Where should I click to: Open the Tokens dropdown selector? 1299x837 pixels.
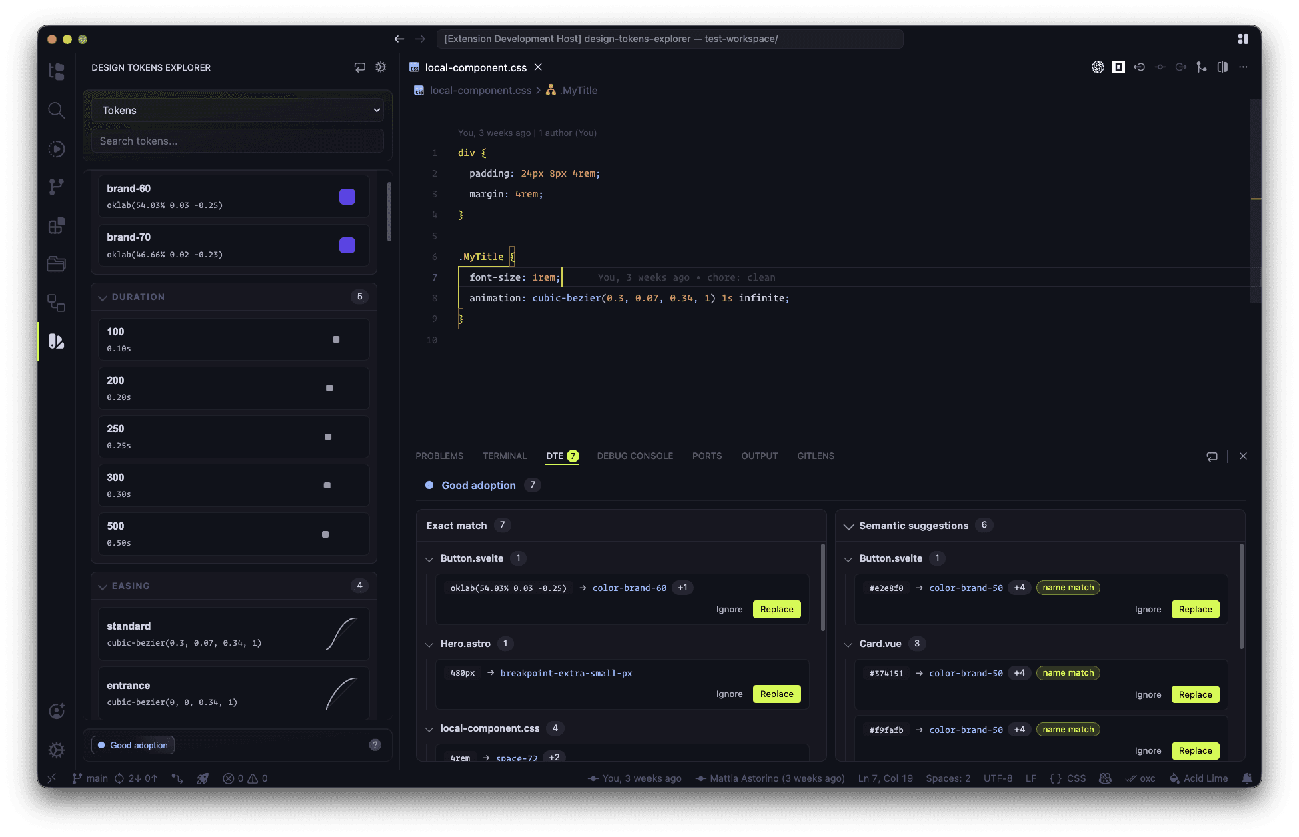pyautogui.click(x=238, y=111)
